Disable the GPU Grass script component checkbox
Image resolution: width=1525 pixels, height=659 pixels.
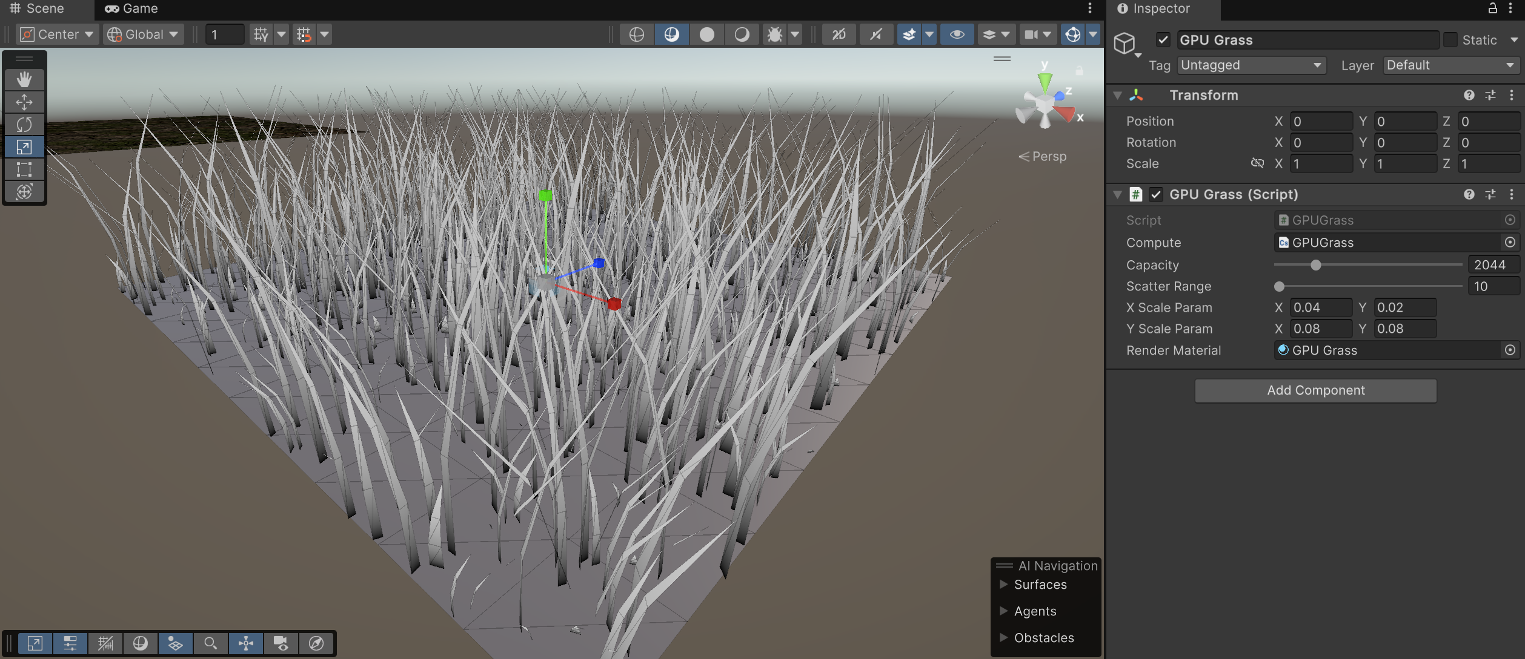(x=1156, y=194)
